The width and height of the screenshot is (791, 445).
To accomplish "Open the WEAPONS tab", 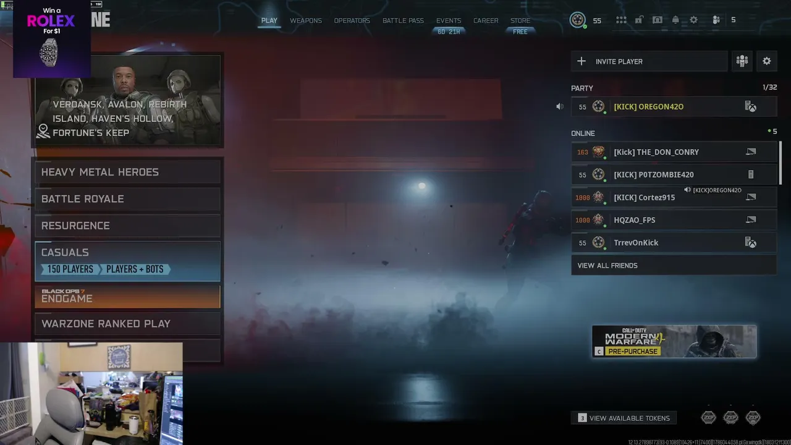I will 306,20.
